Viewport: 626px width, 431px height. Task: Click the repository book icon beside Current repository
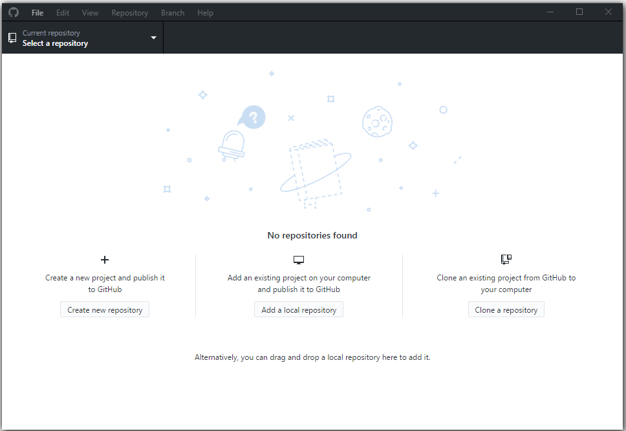point(12,38)
